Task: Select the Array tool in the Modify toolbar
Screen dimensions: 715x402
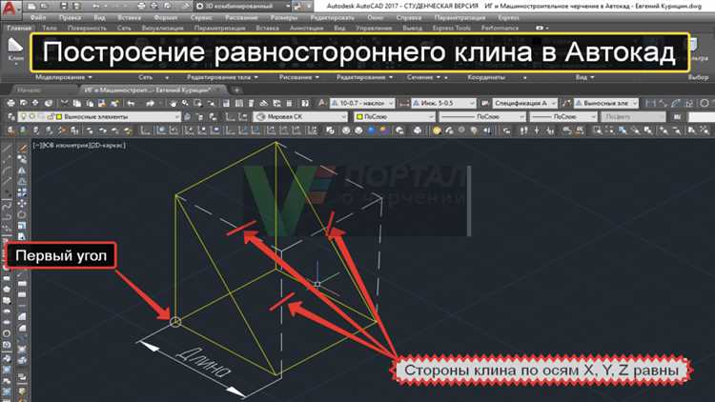Action: (x=22, y=192)
